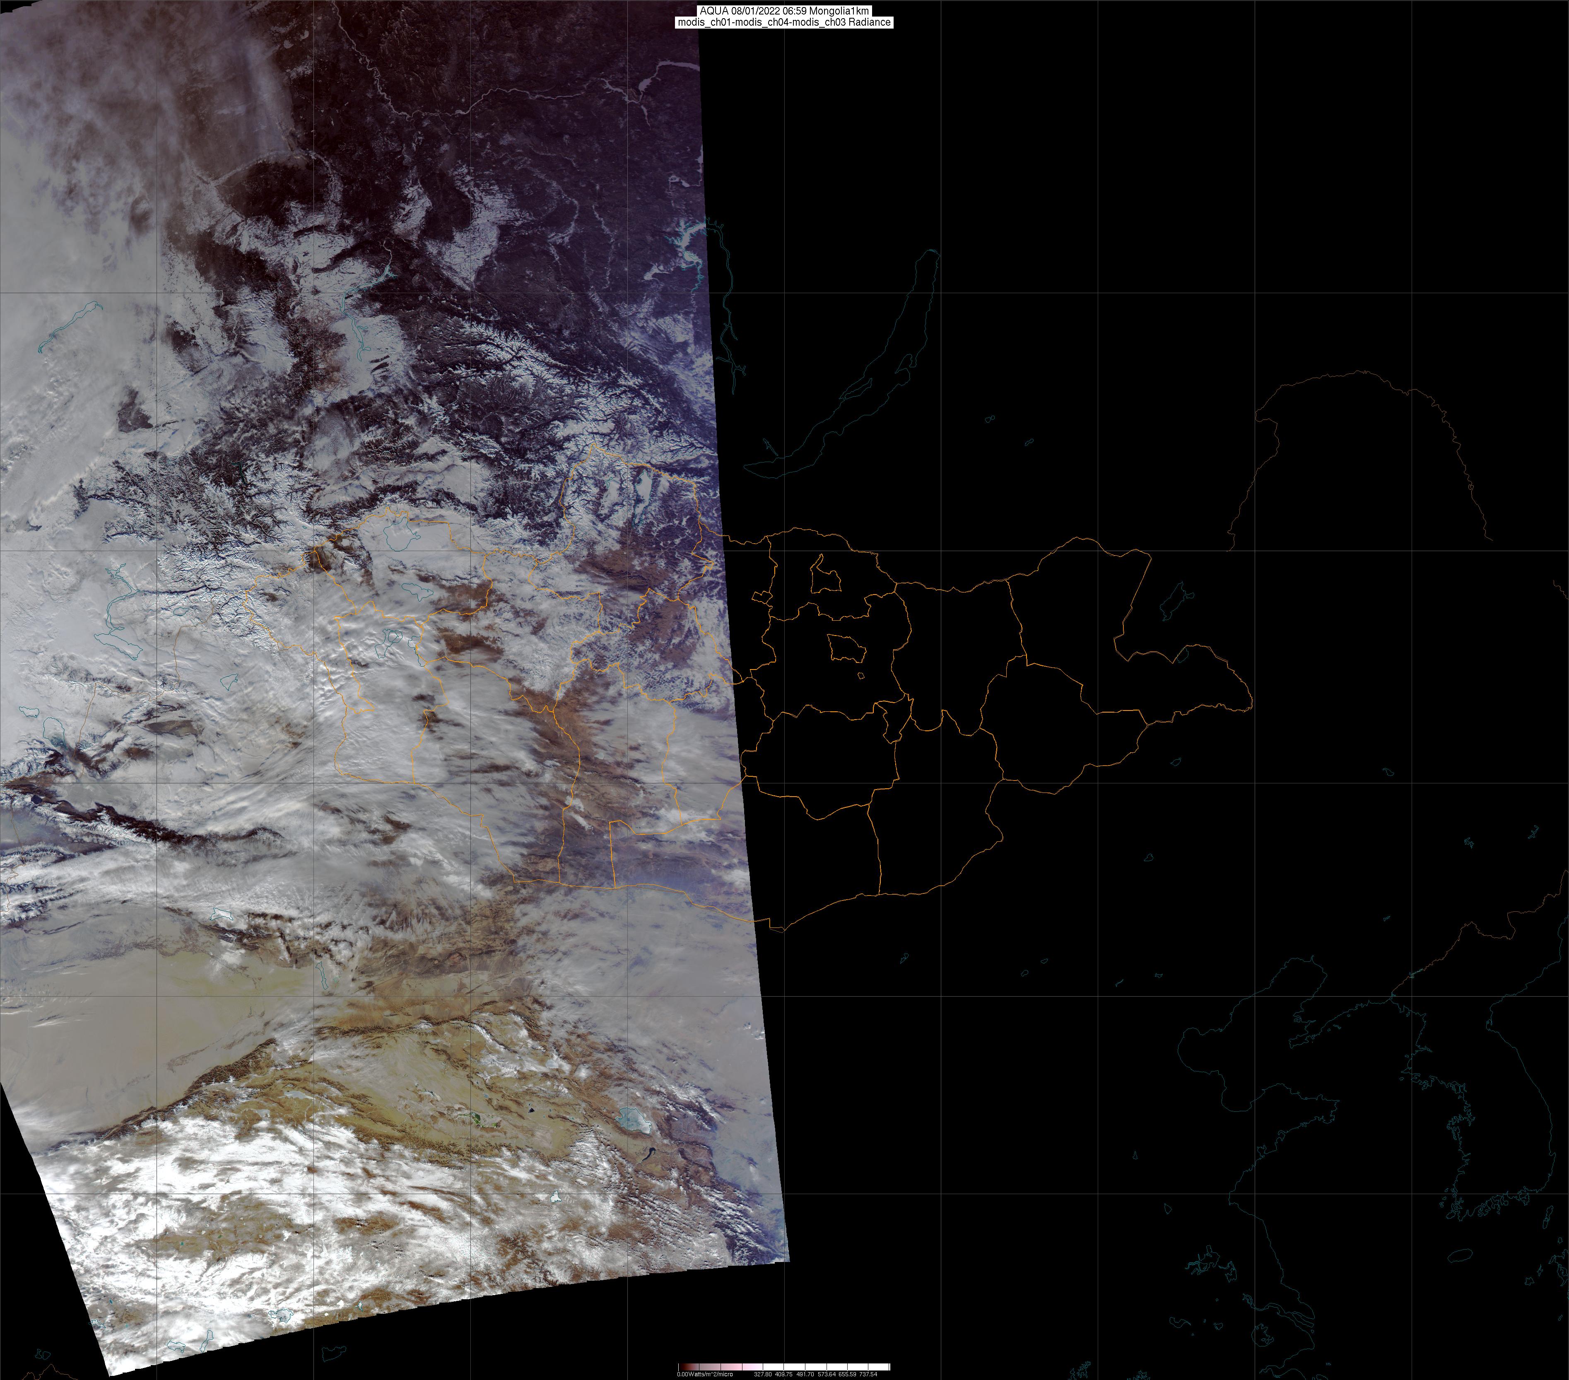Image resolution: width=1569 pixels, height=1380 pixels.
Task: Click the AQUA 08/01/2022 06:59 title label
Action: click(784, 11)
